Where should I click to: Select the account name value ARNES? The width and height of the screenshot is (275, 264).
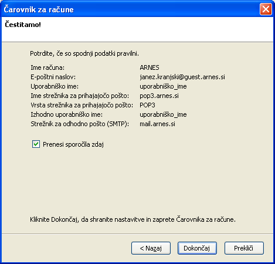150,67
